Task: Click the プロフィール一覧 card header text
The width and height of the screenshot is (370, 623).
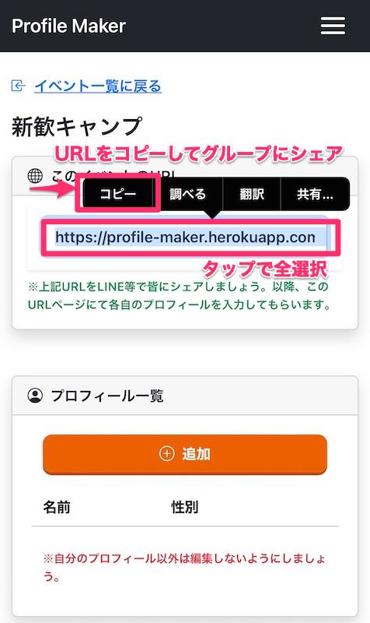Action: (x=107, y=396)
